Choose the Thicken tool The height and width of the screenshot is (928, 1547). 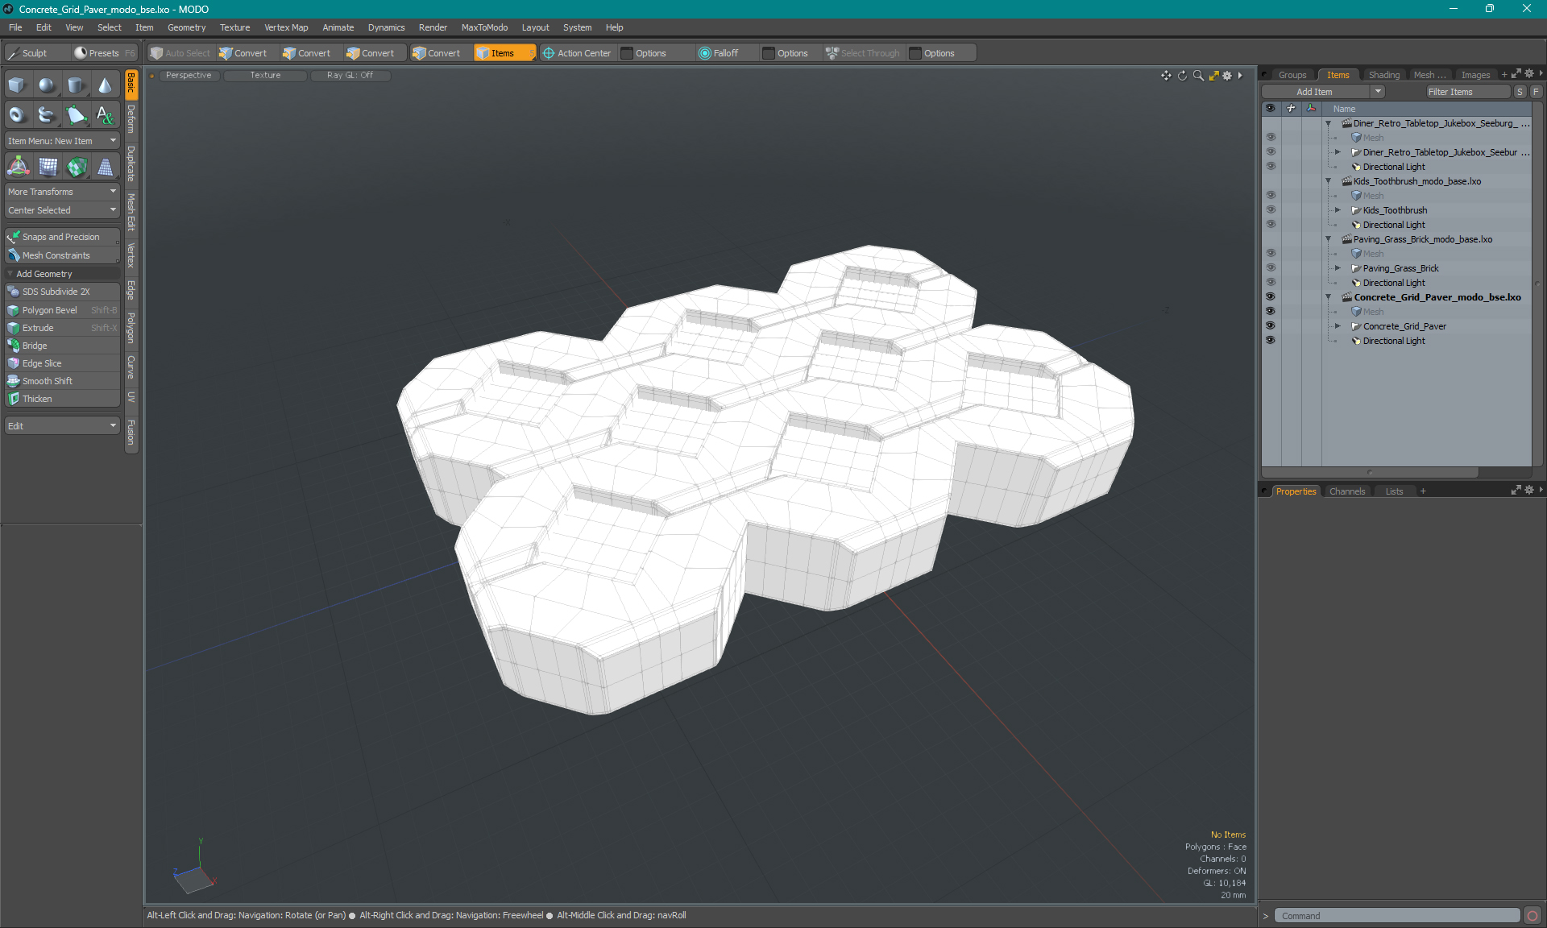[62, 399]
